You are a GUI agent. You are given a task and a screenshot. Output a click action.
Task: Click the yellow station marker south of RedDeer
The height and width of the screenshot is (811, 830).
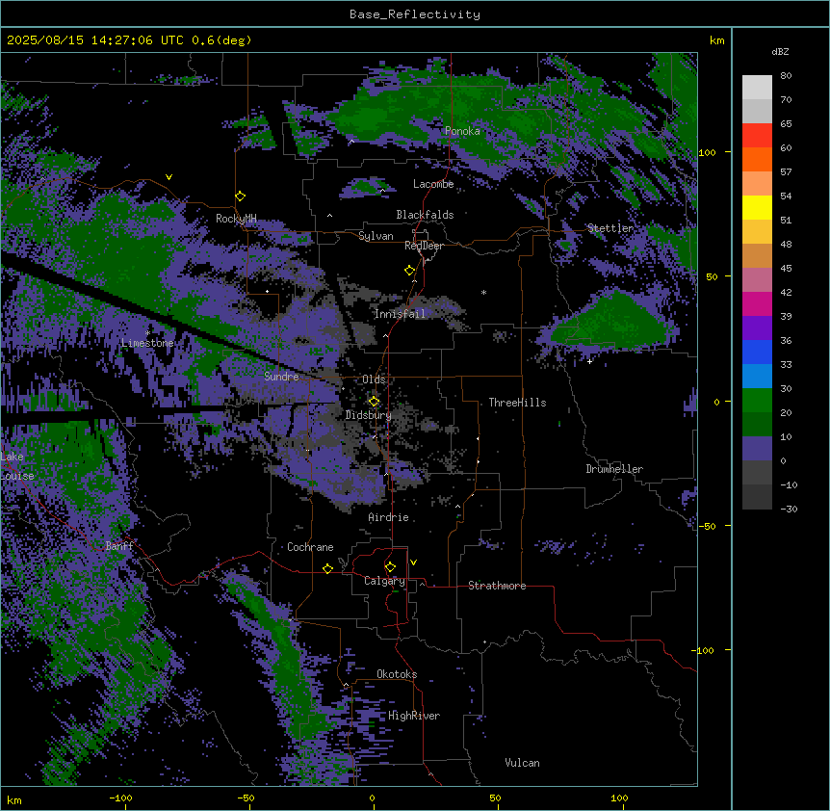pyautogui.click(x=410, y=271)
